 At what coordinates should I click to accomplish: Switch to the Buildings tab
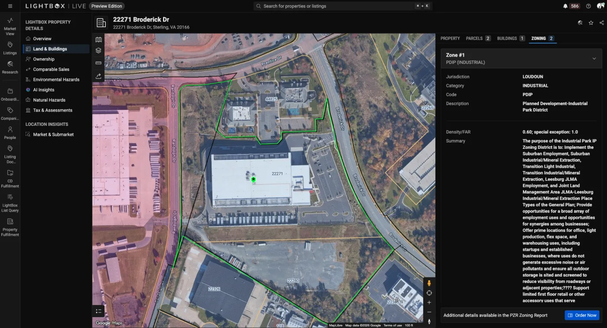pyautogui.click(x=511, y=39)
